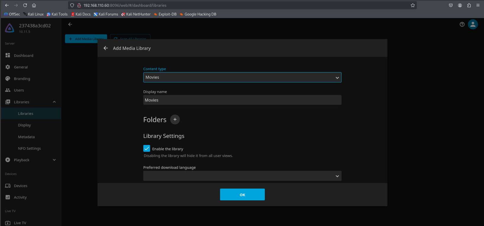Open the user profile avatar icon

(473, 24)
